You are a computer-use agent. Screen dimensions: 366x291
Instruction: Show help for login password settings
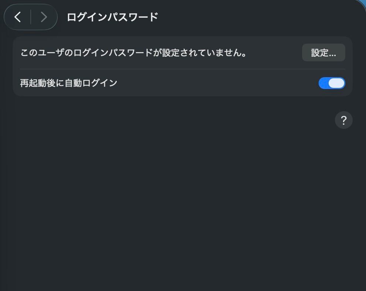343,120
